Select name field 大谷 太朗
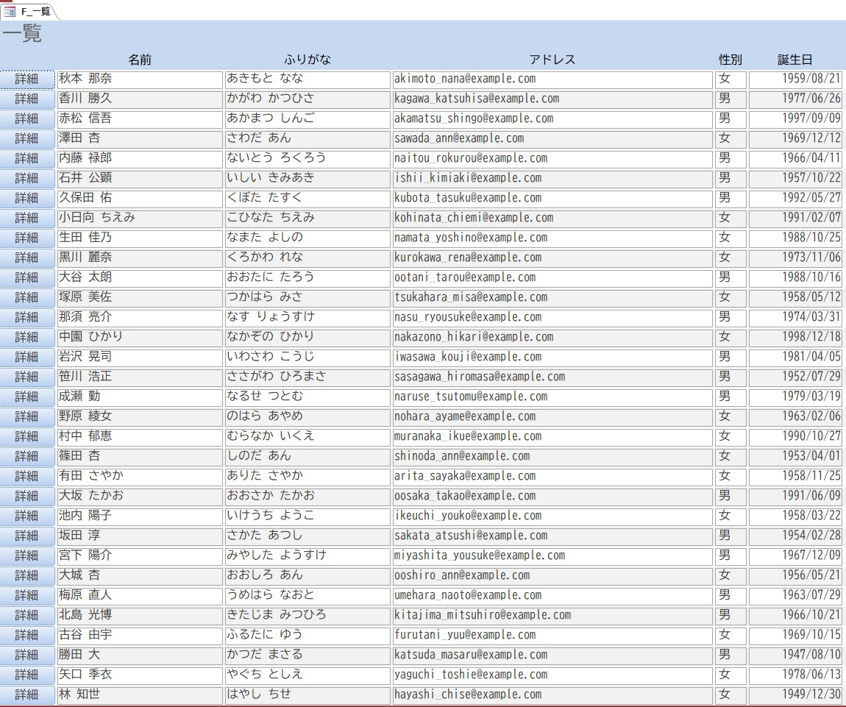The width and height of the screenshot is (846, 707). (141, 278)
